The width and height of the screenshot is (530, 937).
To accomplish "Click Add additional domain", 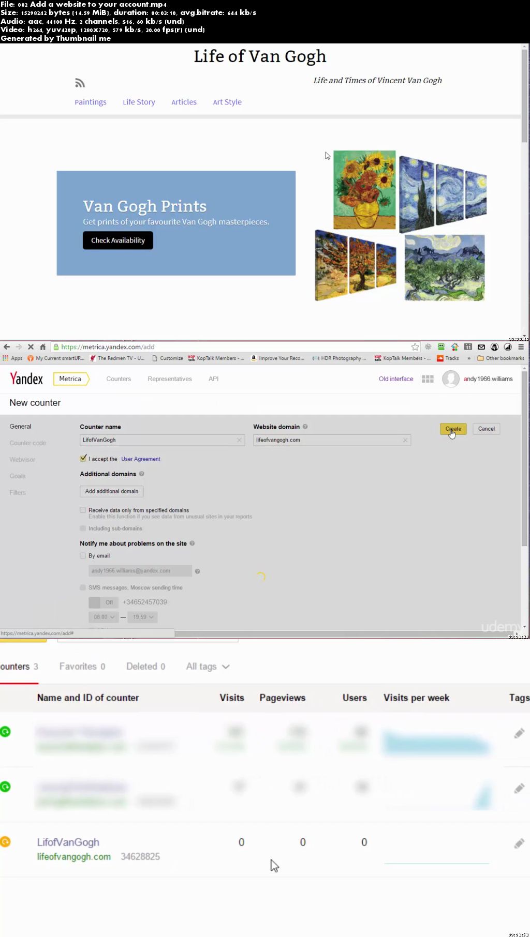I will click(x=112, y=491).
